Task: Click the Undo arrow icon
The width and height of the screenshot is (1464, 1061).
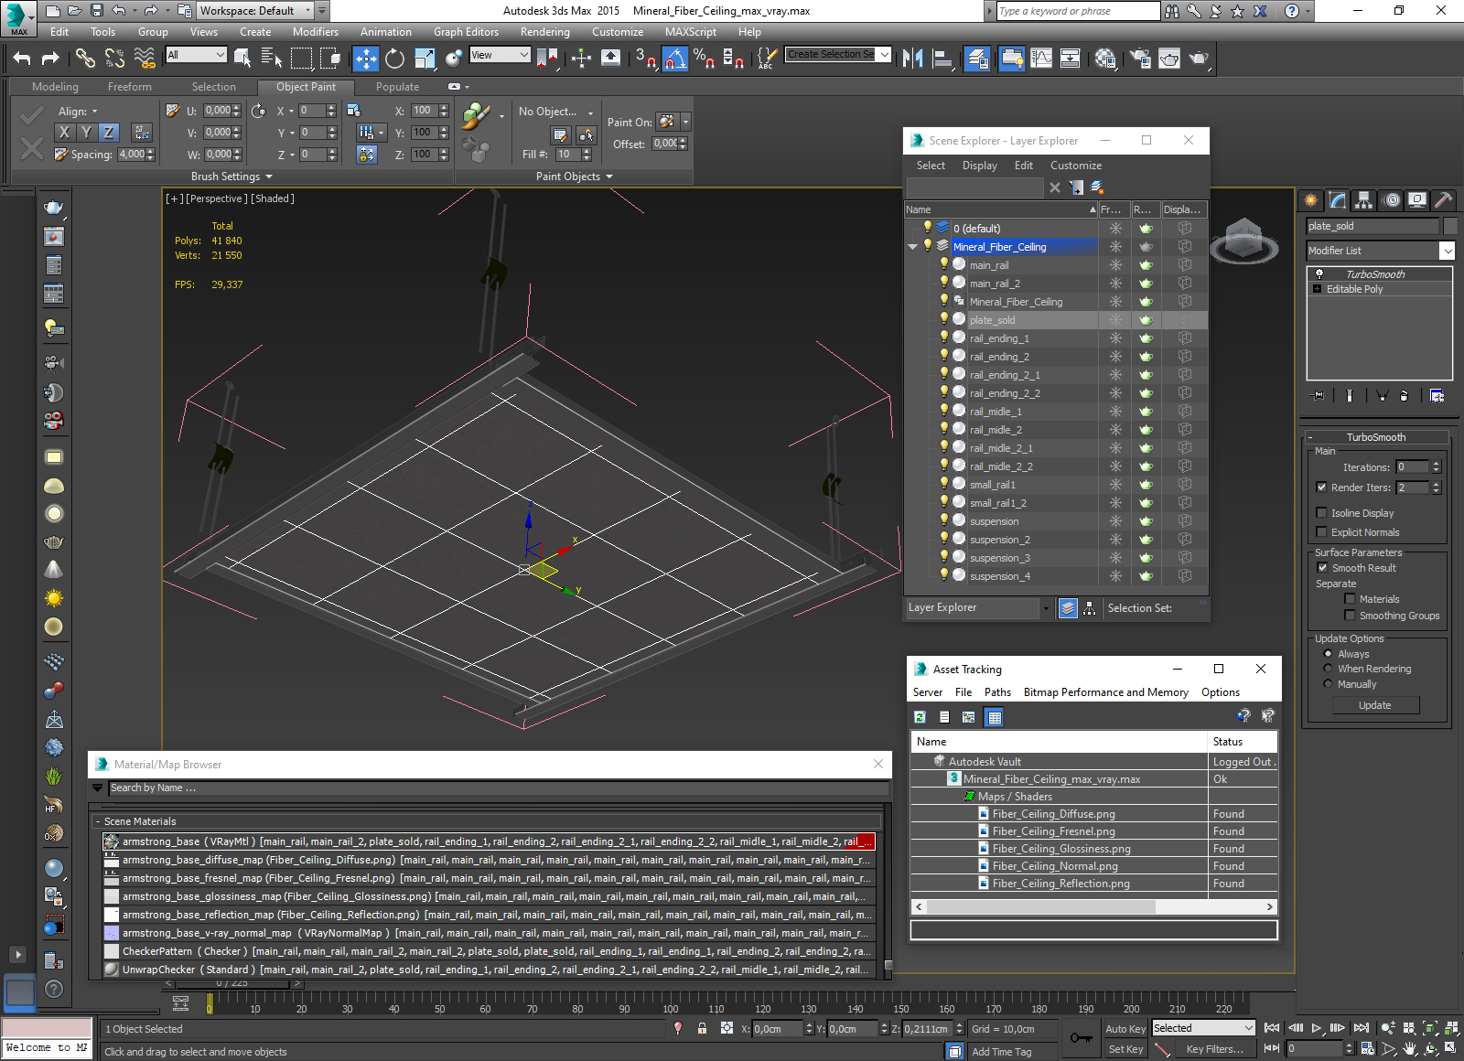Action: (x=22, y=59)
